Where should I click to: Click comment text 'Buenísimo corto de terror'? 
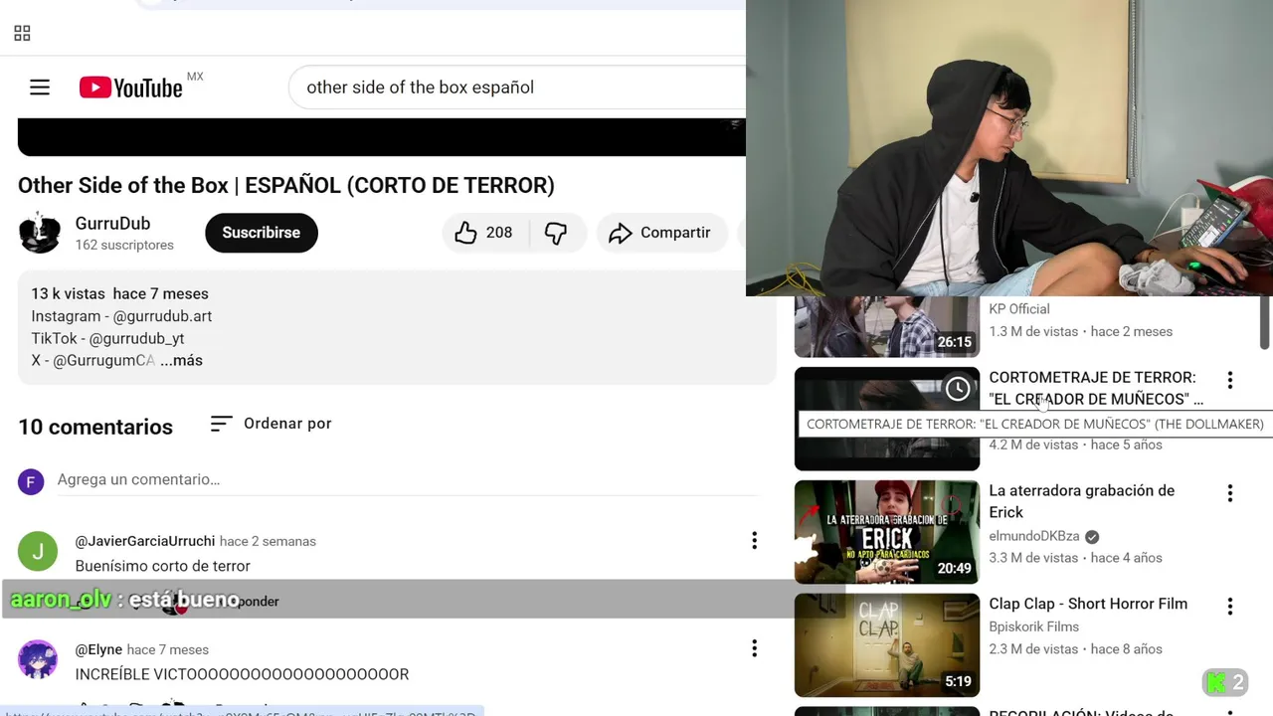(163, 566)
